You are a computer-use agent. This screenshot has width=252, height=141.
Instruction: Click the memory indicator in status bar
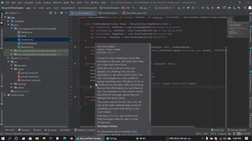point(244,134)
